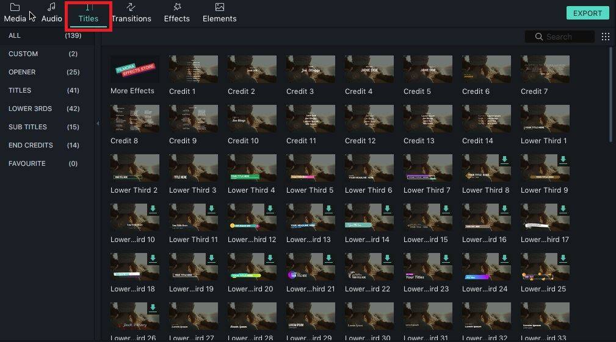Select the Credit 1 title thumbnail
Viewport: 616px width, 342px height.
(193, 69)
